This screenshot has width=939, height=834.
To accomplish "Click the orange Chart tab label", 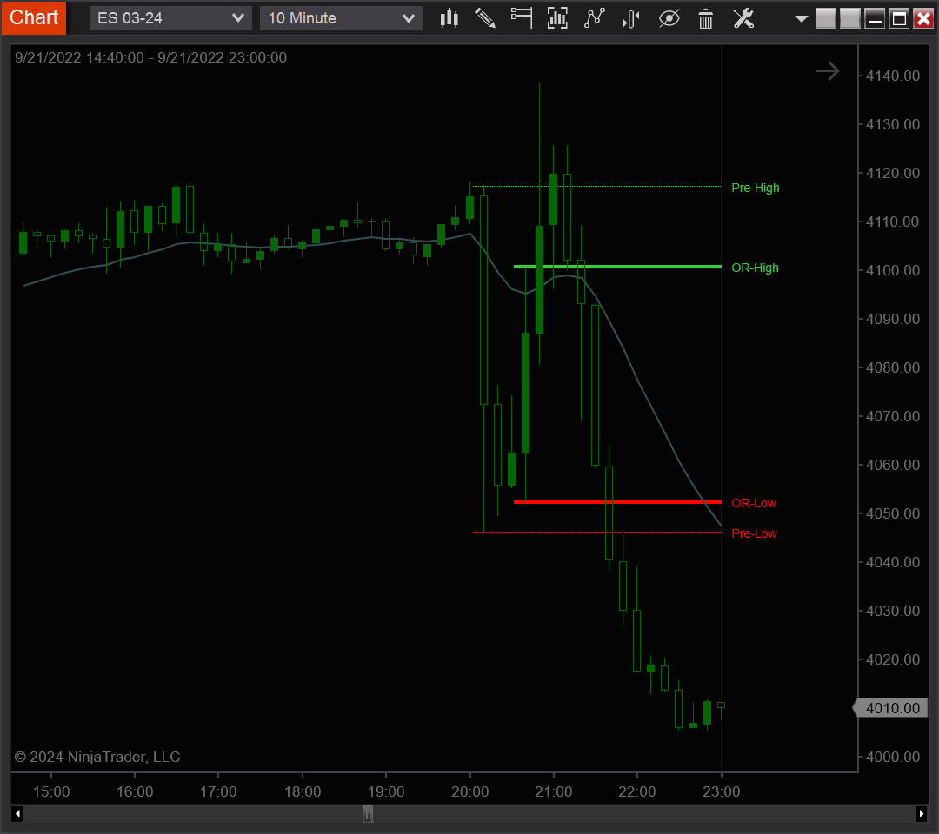I will point(34,17).
